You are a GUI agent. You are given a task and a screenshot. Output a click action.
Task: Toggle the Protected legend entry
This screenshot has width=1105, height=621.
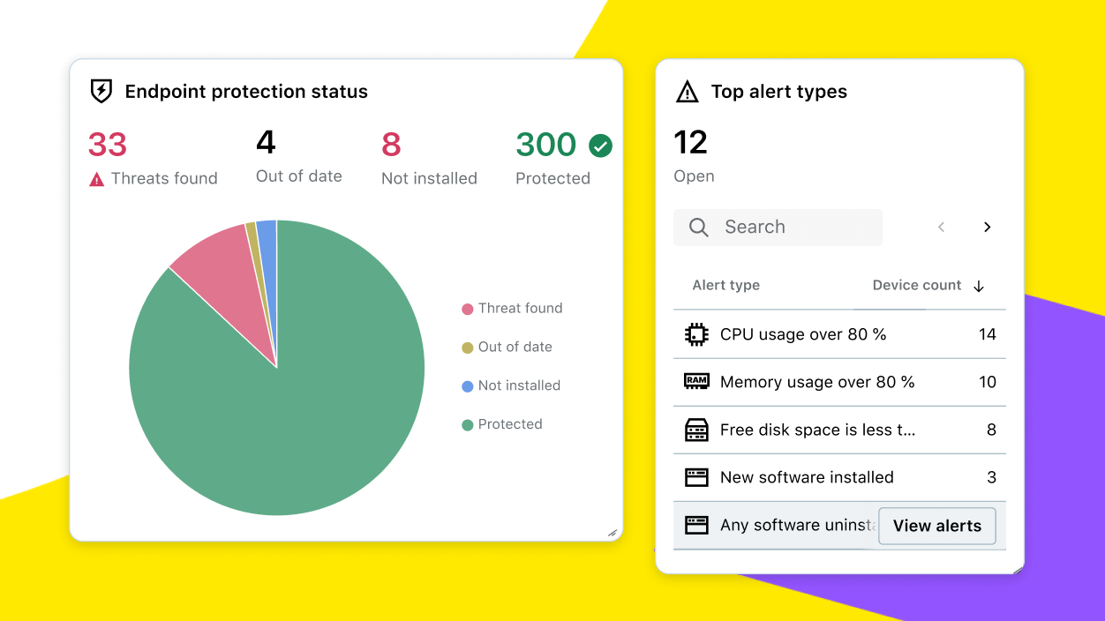tap(502, 424)
